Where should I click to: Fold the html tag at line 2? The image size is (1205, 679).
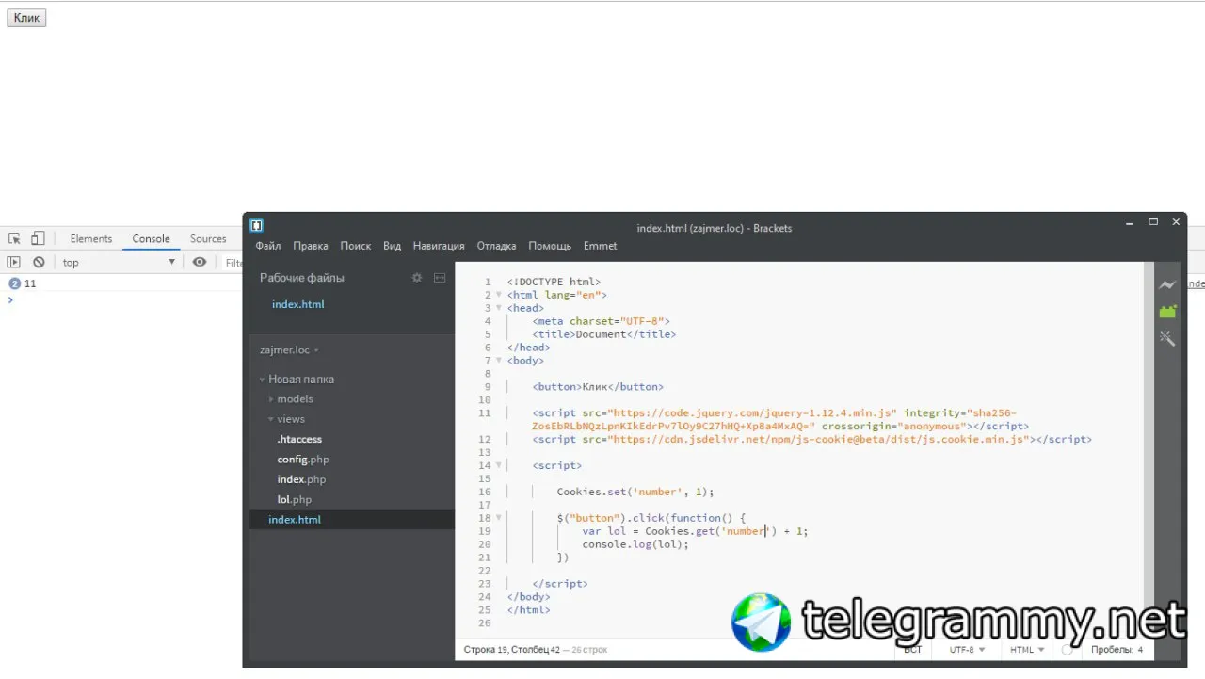pyautogui.click(x=499, y=295)
